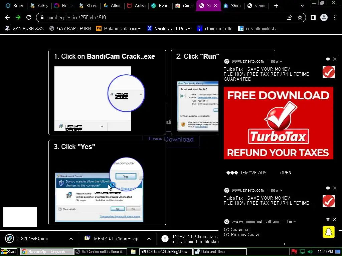Open settings gear on the Snapchat notification
Image resolution: width=342 pixels, height=256 pixels.
coord(328,219)
